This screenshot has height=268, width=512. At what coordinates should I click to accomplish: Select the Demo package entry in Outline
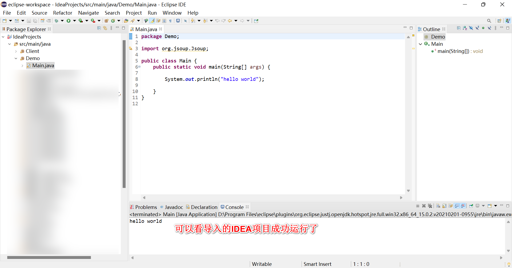click(x=435, y=37)
